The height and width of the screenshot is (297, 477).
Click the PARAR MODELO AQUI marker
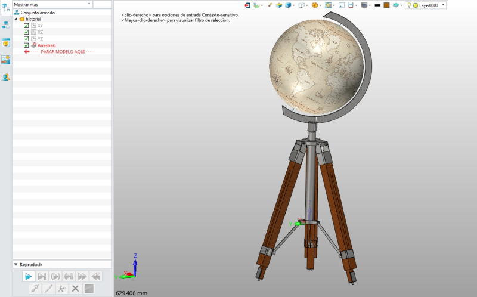tap(63, 52)
